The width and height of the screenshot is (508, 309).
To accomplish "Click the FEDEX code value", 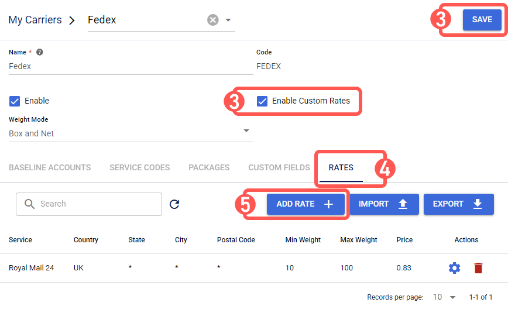I will coord(269,66).
